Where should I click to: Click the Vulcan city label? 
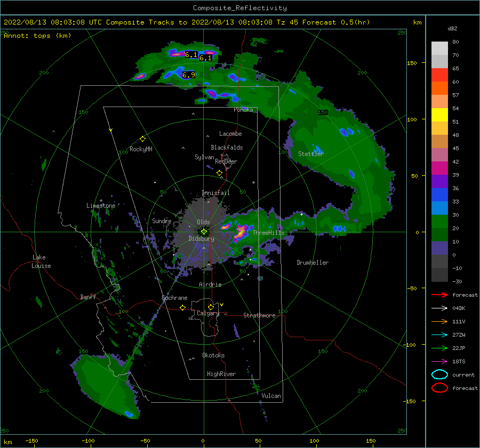click(x=271, y=396)
